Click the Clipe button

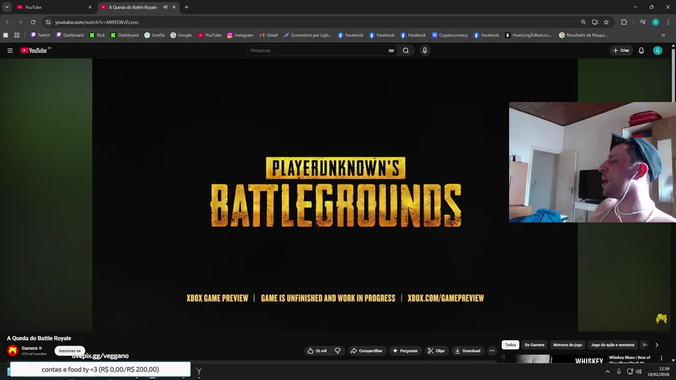436,351
